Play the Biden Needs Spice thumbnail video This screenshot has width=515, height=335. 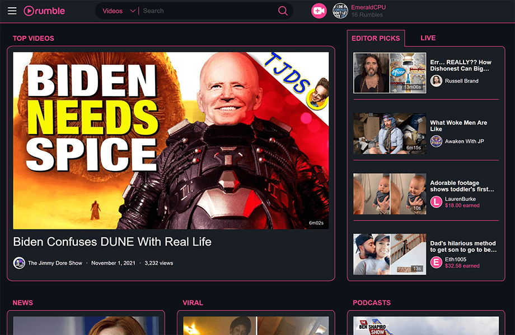[x=171, y=141]
